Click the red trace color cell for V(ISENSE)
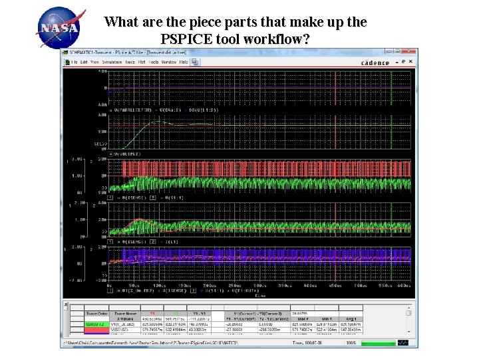The width and height of the screenshot is (479, 359). click(x=96, y=330)
